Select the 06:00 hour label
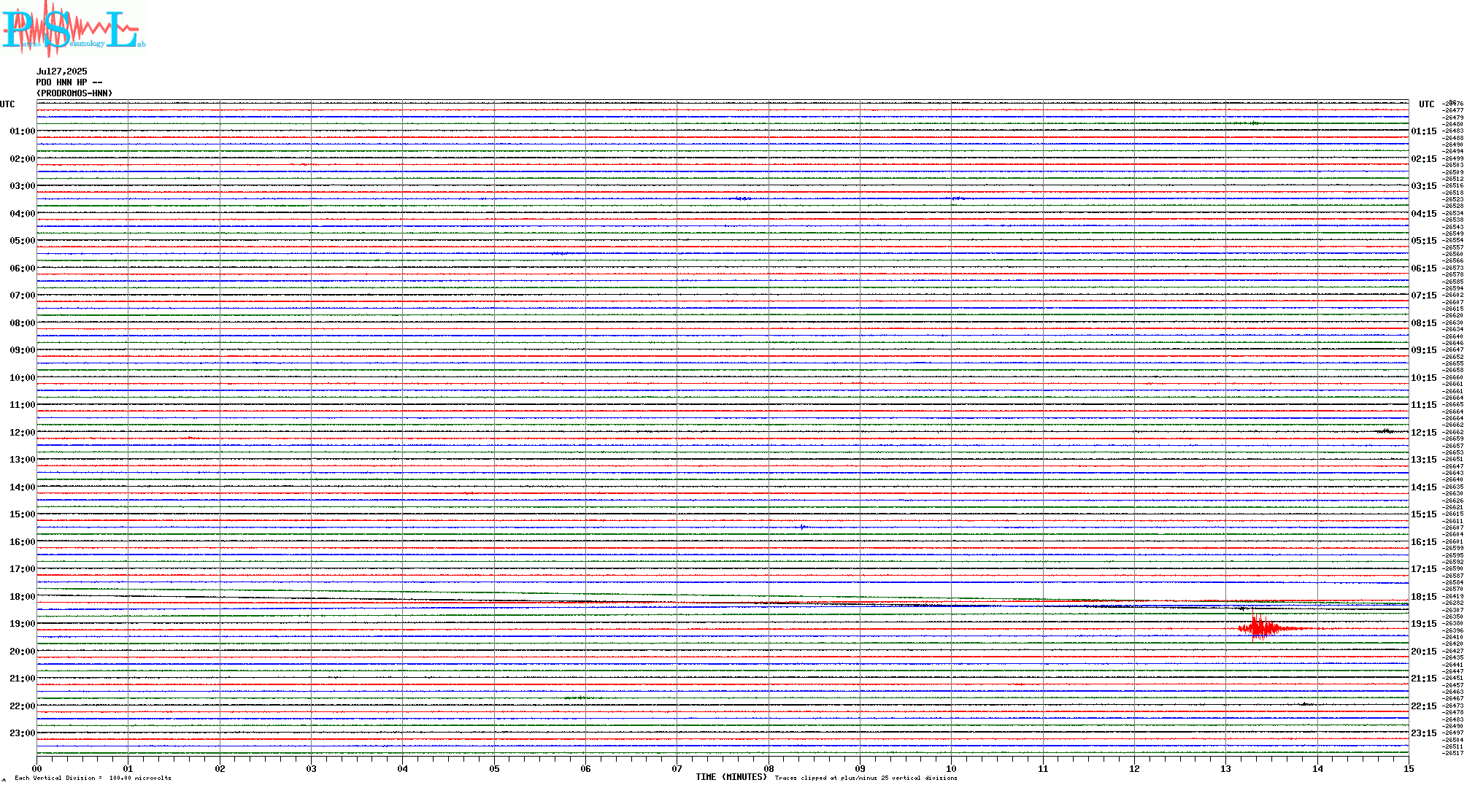 [x=23, y=269]
